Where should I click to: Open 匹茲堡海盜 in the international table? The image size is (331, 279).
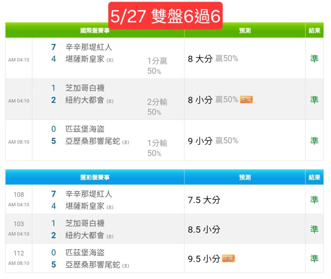click(85, 129)
